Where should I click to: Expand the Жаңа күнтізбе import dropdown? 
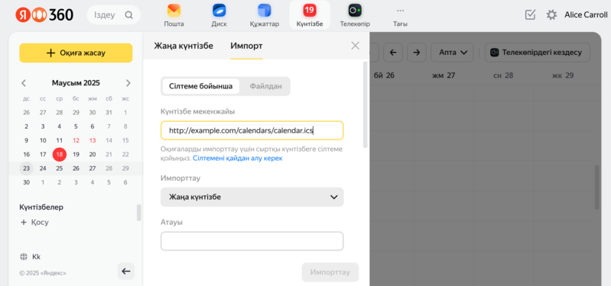(x=252, y=197)
